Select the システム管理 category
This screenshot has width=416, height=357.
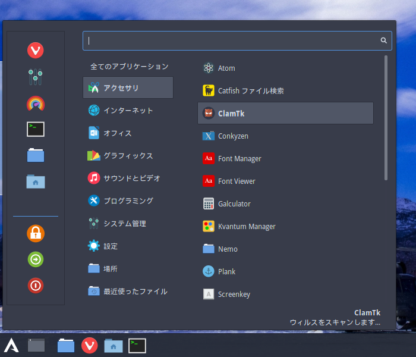(128, 223)
